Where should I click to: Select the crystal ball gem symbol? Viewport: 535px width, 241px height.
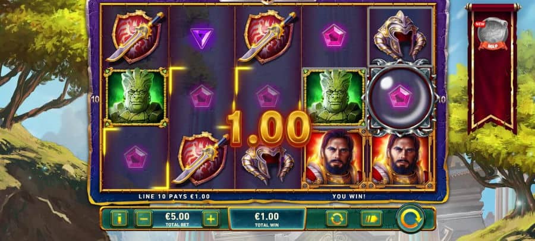pos(400,97)
